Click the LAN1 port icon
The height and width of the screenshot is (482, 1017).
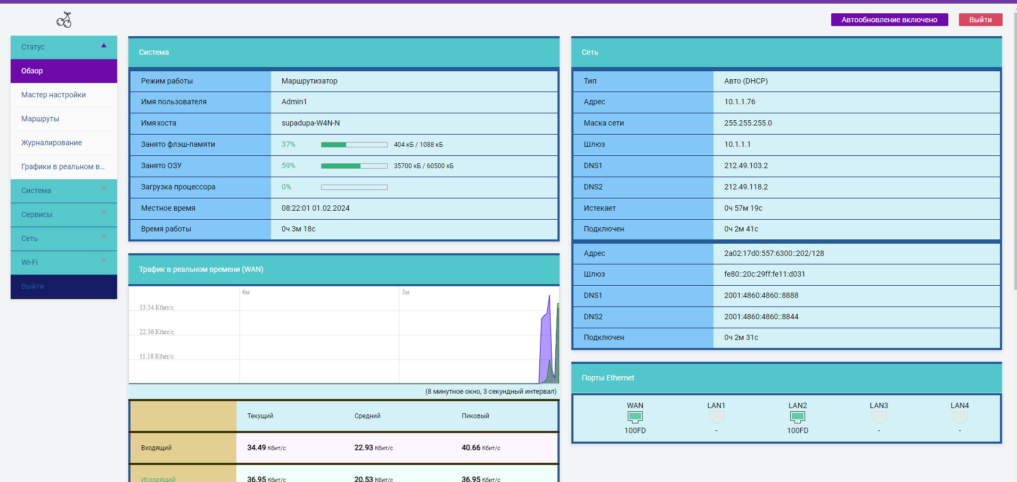coord(716,417)
